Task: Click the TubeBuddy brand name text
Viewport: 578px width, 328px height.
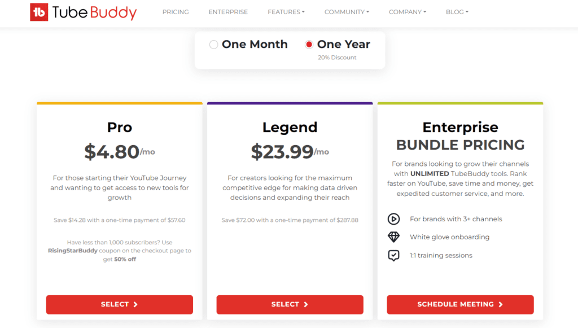Action: (x=94, y=12)
